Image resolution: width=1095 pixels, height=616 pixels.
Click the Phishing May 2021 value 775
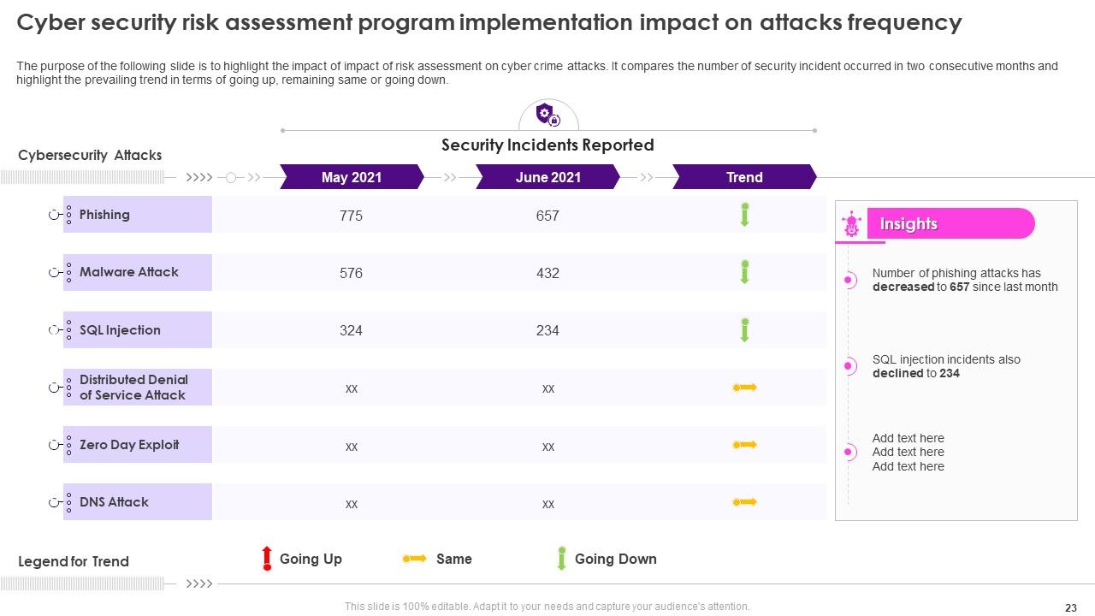tap(351, 216)
